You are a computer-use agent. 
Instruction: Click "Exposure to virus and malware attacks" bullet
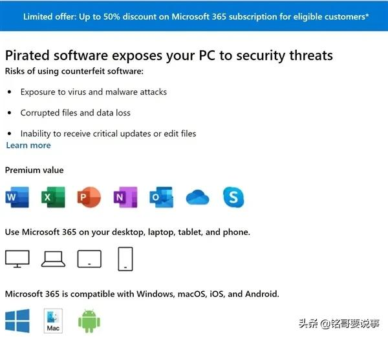(93, 92)
